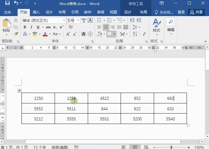Toggle underline formatting
This screenshot has height=149, width=209.
point(38,27)
